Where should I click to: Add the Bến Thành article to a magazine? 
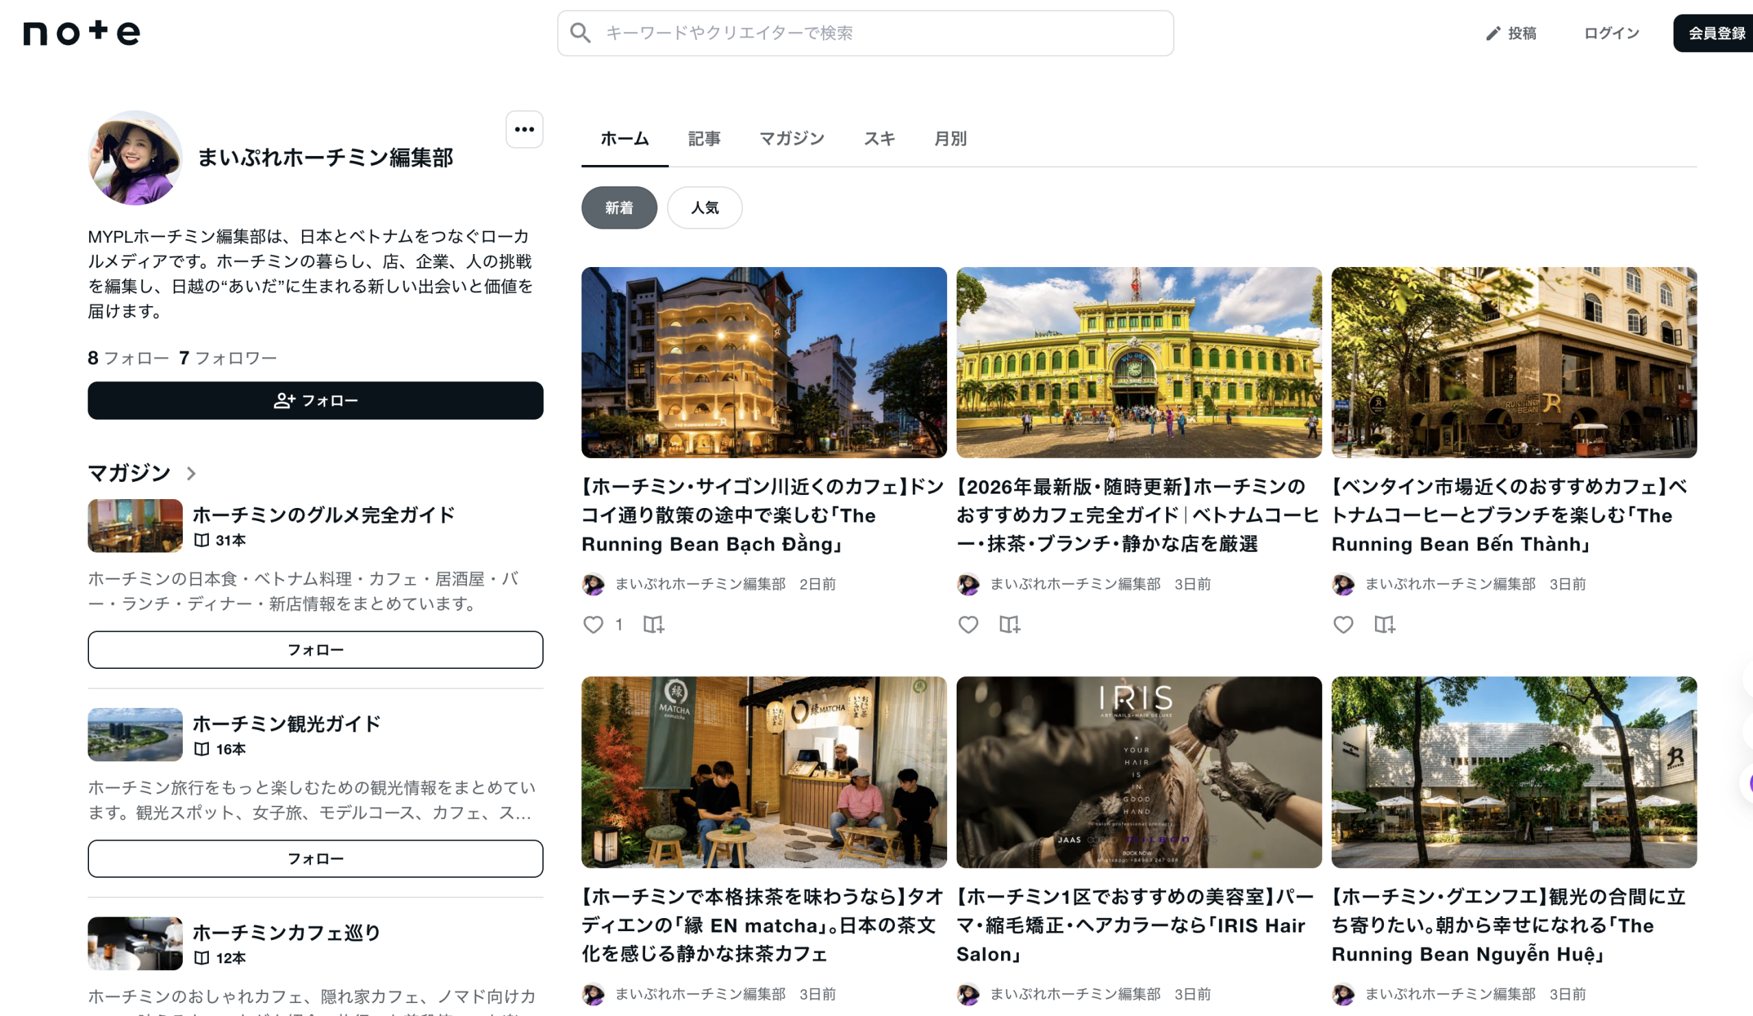1385,624
